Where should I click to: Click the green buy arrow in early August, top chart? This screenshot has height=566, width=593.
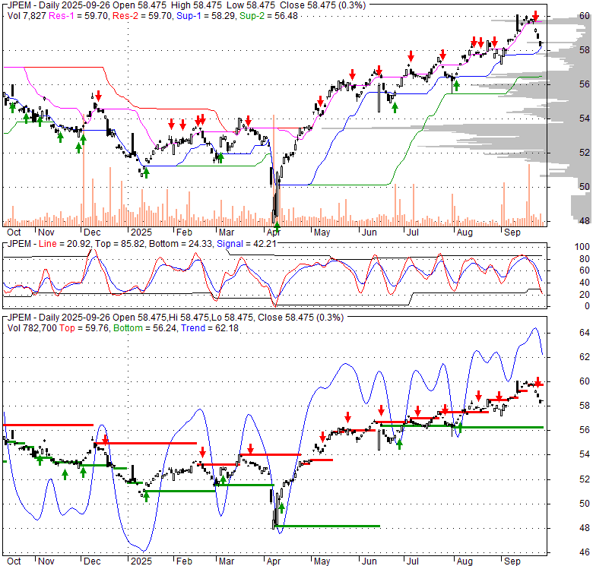coord(456,86)
